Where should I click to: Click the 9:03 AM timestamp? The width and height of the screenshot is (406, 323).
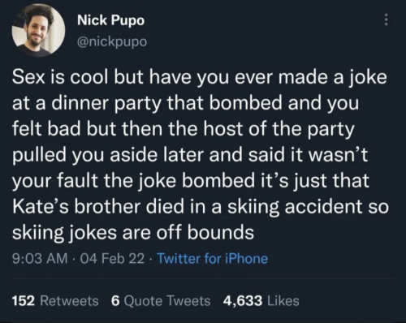tap(40, 258)
